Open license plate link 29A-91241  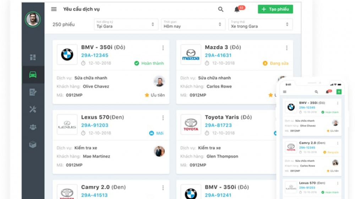point(218,195)
